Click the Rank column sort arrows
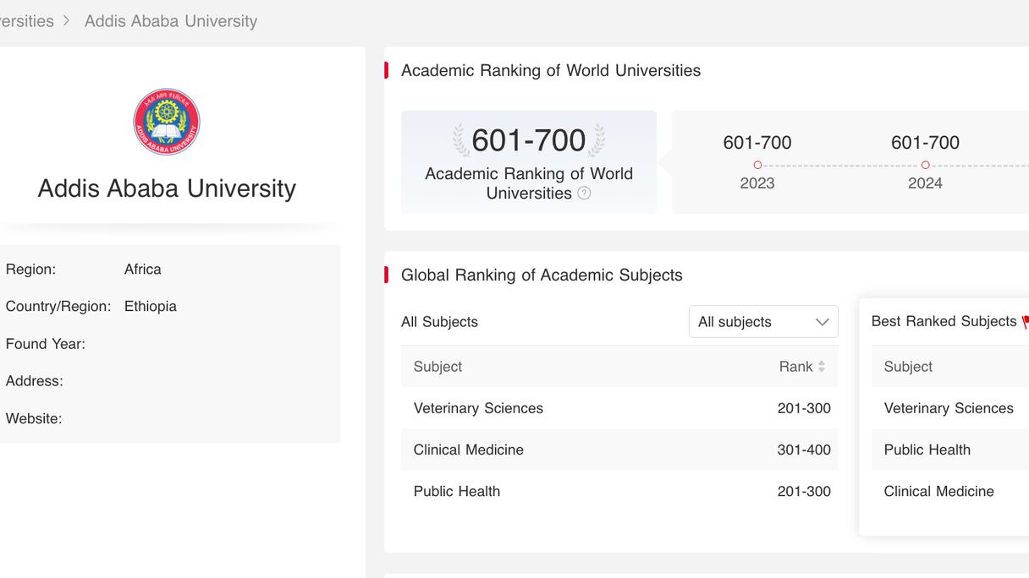The width and height of the screenshot is (1029, 578). point(821,367)
